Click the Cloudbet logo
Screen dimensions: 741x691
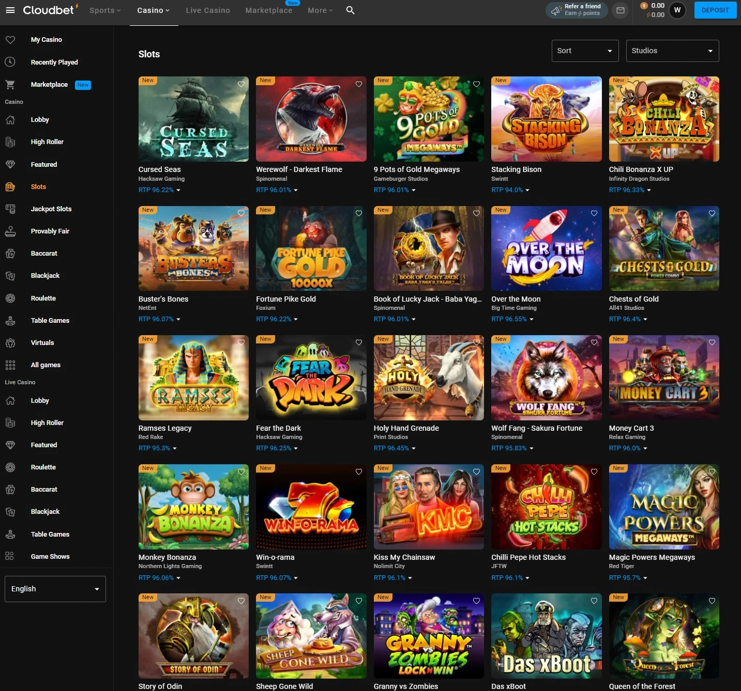tap(51, 10)
